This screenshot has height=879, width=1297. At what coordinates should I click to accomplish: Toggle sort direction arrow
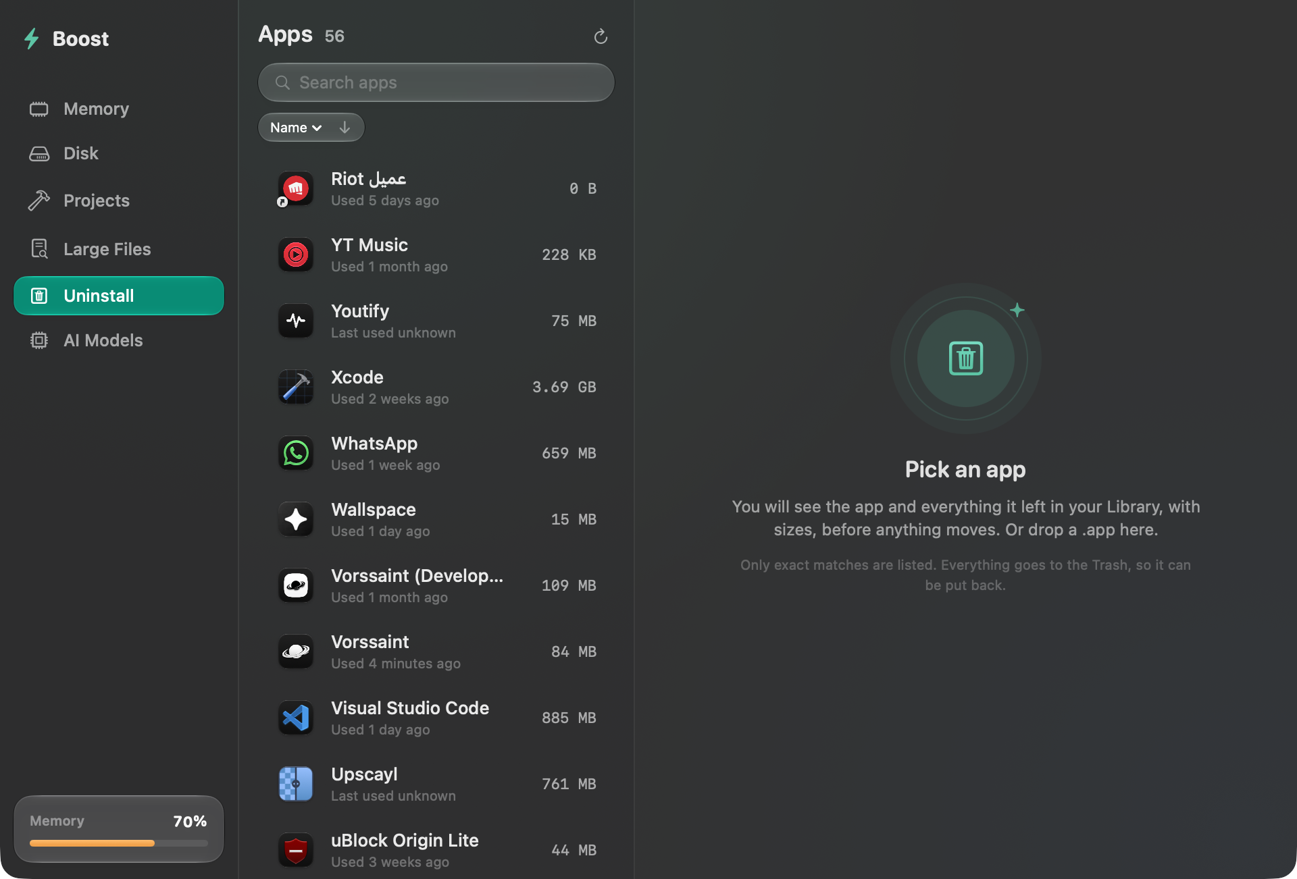tap(345, 128)
